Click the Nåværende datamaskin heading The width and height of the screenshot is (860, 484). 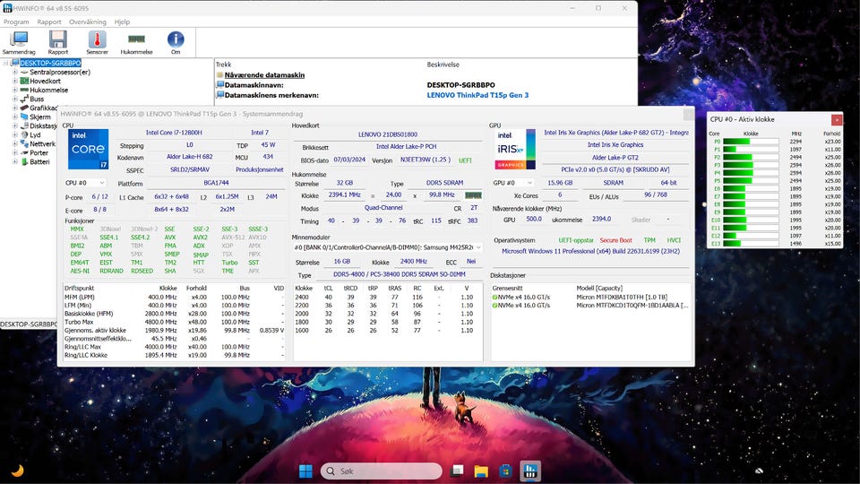[264, 75]
